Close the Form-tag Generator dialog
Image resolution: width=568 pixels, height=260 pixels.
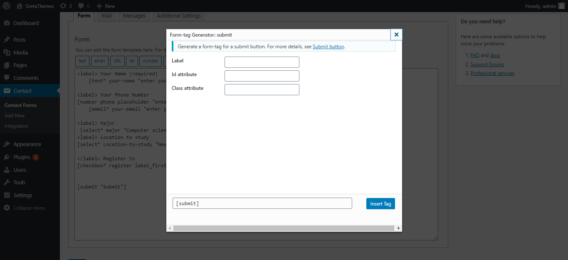396,35
